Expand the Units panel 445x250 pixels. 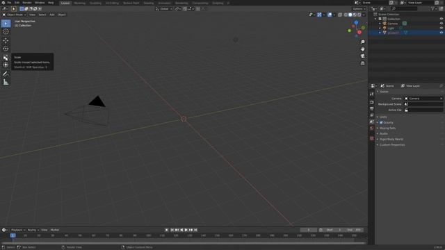coord(383,117)
